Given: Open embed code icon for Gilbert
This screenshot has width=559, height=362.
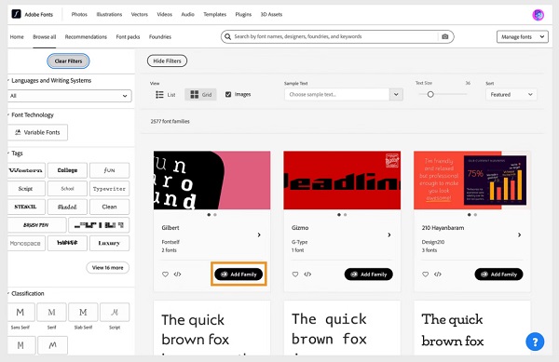Looking at the screenshot, I should [177, 275].
